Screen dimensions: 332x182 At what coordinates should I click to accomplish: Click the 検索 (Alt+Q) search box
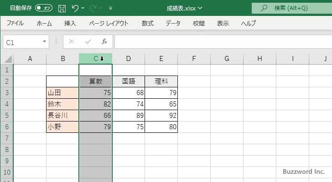tap(292, 8)
